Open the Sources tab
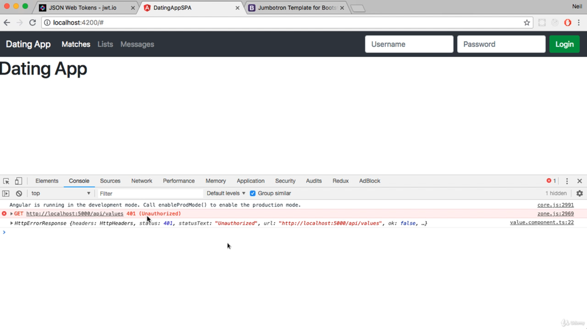Viewport: 587px width, 329px height. pyautogui.click(x=110, y=181)
